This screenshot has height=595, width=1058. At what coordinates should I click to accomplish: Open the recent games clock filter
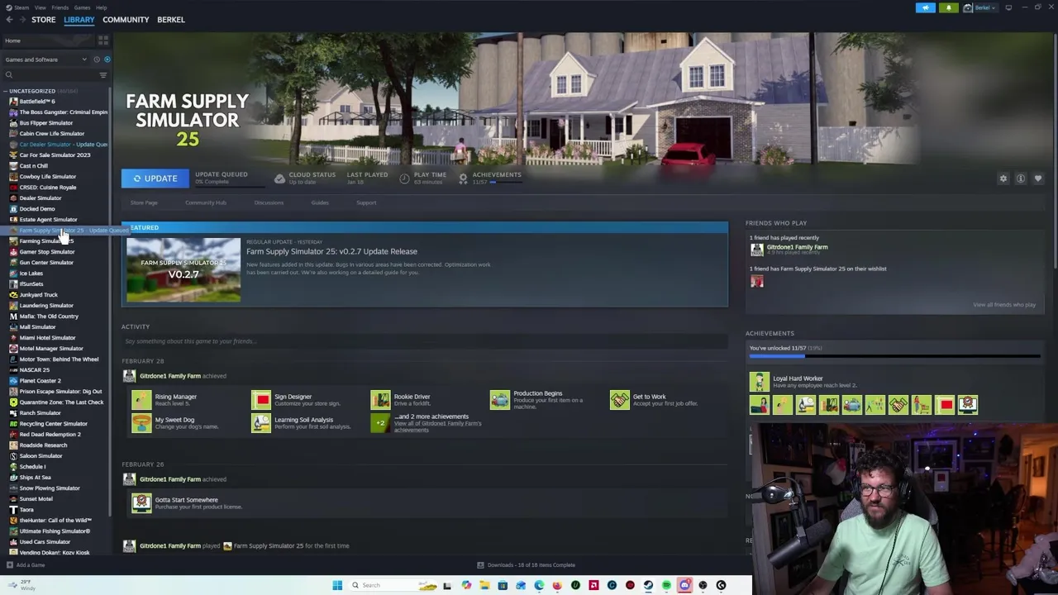pyautogui.click(x=96, y=59)
